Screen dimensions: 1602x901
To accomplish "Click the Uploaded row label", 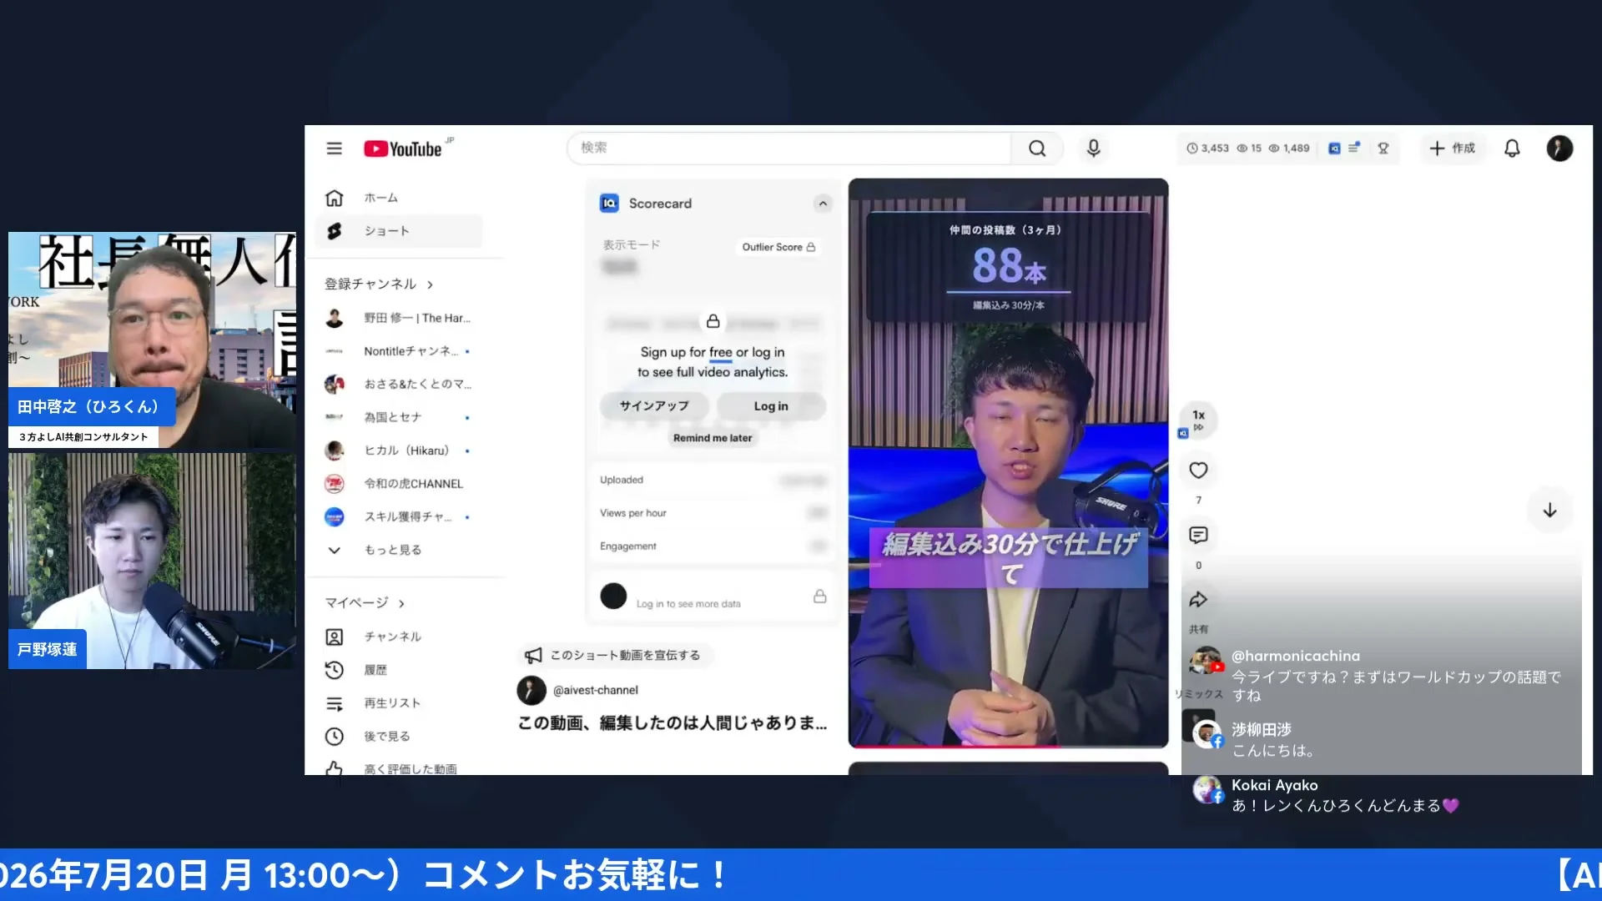I will [622, 481].
